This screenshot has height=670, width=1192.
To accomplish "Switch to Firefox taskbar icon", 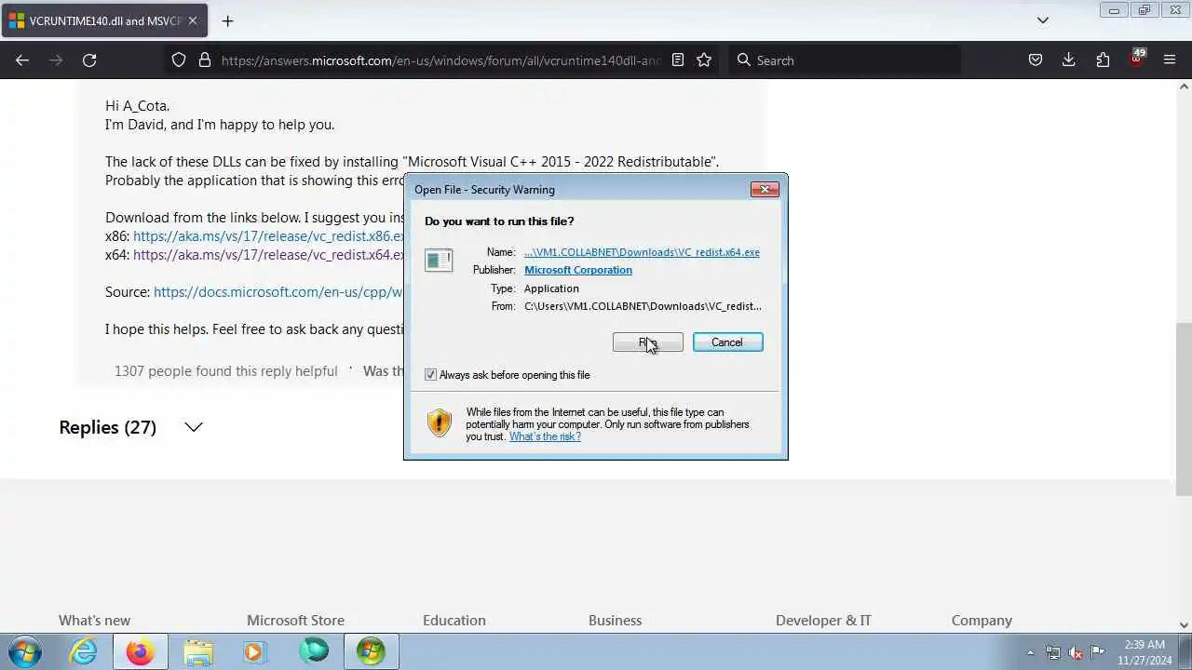I will pyautogui.click(x=141, y=651).
